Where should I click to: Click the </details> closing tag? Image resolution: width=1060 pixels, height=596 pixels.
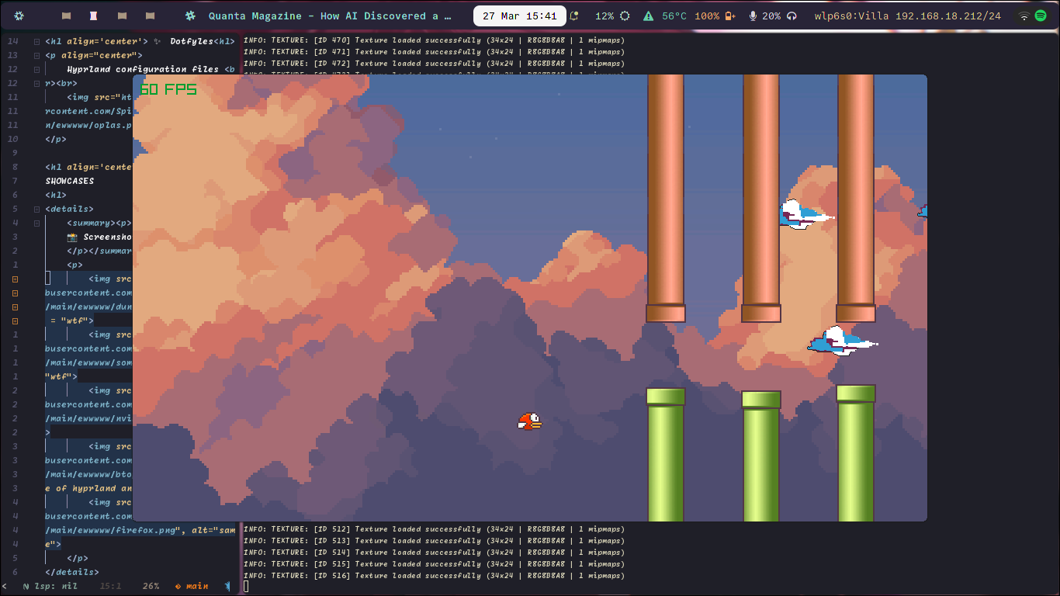72,572
